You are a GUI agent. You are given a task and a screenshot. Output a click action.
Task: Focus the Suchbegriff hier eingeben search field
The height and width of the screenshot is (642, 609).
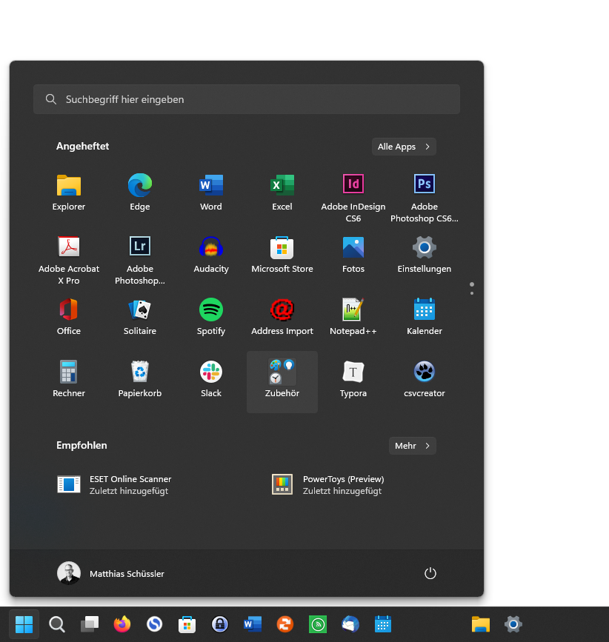(x=247, y=99)
